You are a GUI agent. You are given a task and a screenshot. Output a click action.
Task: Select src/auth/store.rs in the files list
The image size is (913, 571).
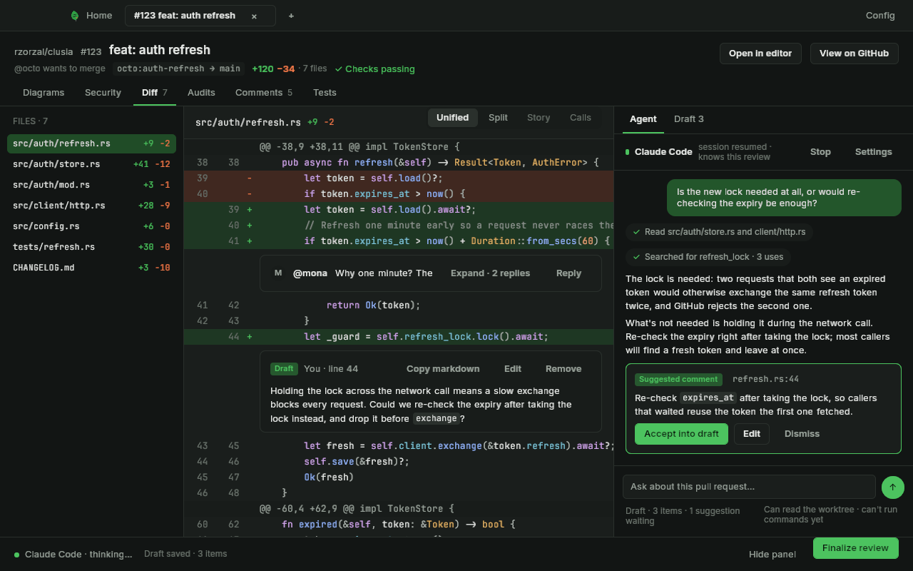[x=91, y=164]
